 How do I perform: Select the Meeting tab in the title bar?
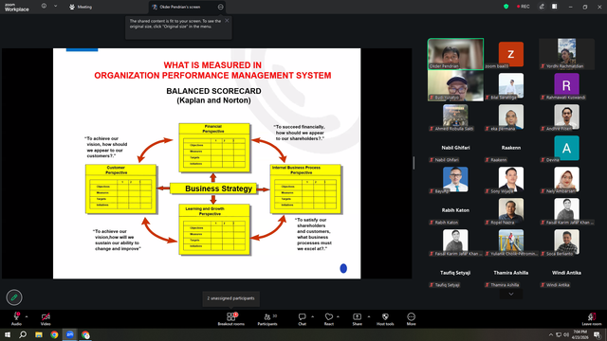(81, 7)
